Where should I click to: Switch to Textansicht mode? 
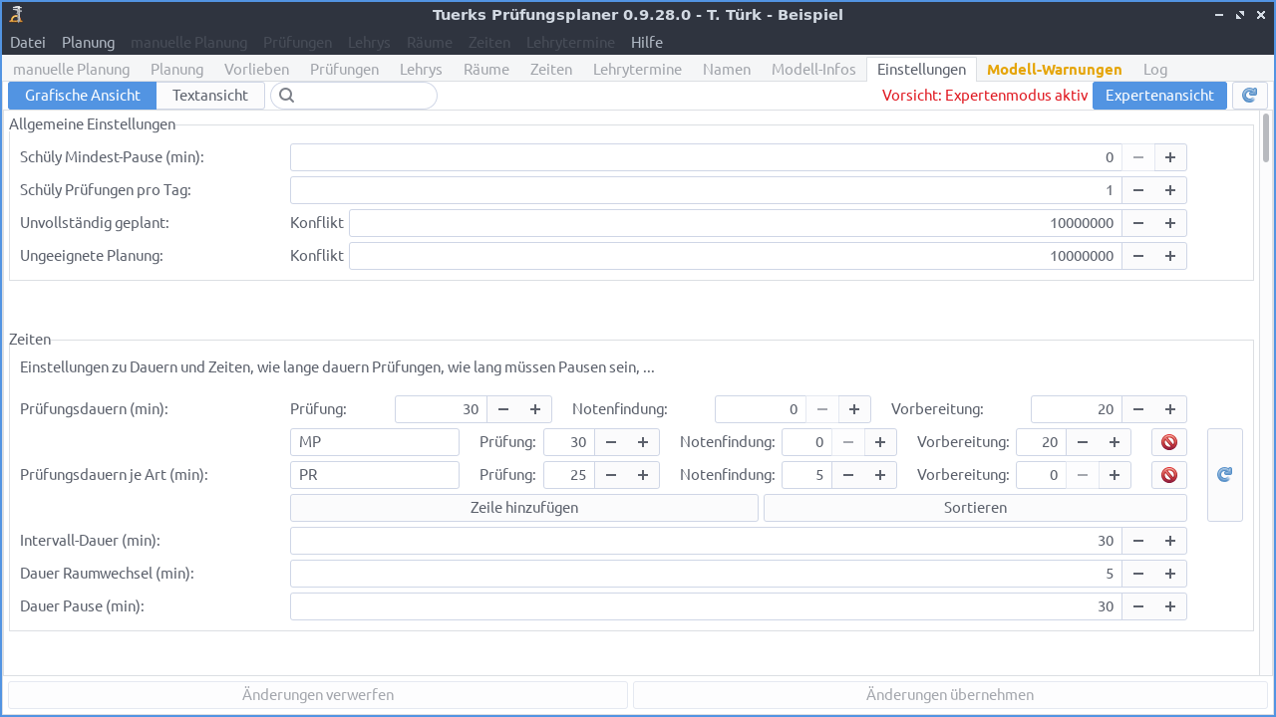(210, 95)
